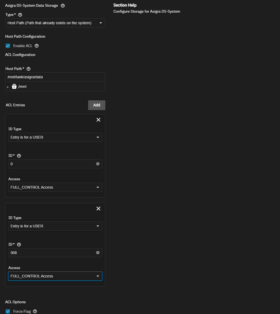Open the first entry's ID Type dropdown
This screenshot has height=314, width=280.
(x=55, y=137)
